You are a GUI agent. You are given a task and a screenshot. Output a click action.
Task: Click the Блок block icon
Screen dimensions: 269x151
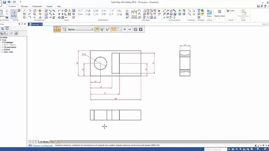click(x=209, y=13)
